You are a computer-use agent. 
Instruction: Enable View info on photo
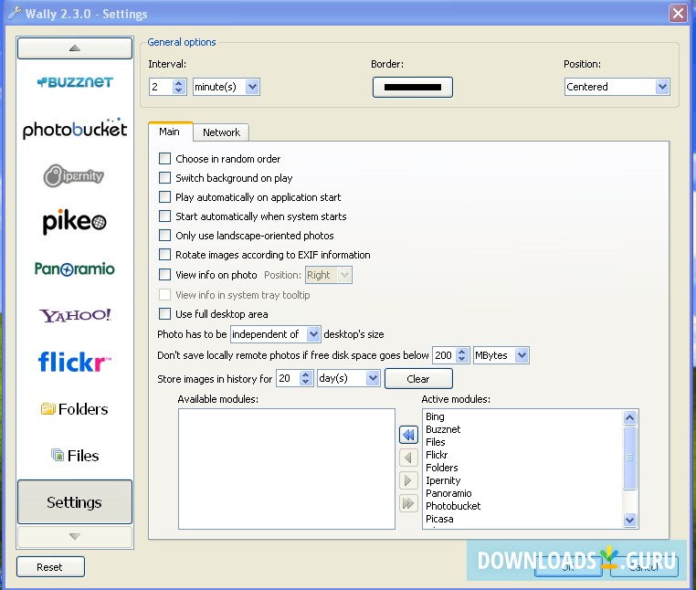pos(164,274)
